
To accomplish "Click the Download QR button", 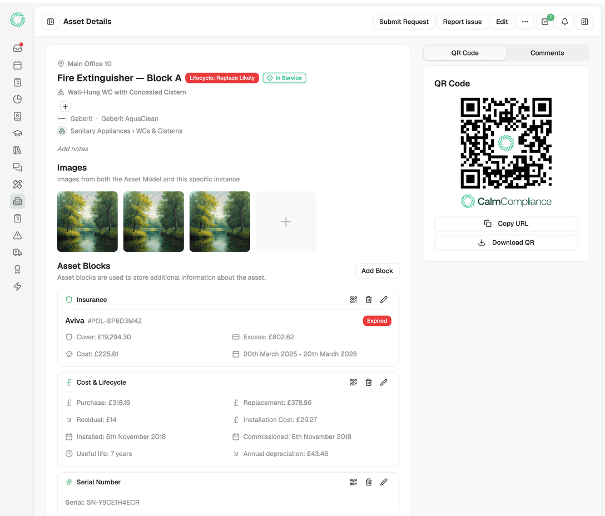I will 506,242.
